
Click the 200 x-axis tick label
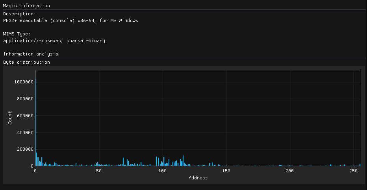click(x=290, y=171)
